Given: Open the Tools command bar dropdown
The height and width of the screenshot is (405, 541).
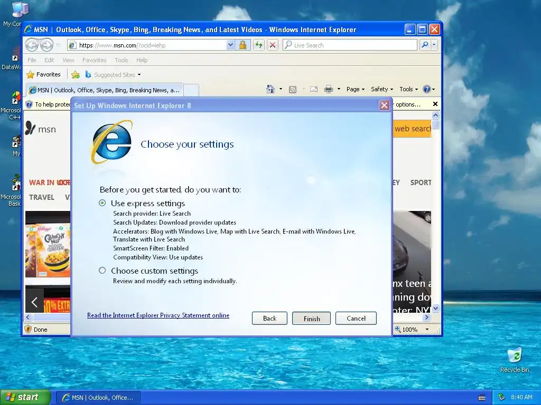Looking at the screenshot, I should [408, 89].
